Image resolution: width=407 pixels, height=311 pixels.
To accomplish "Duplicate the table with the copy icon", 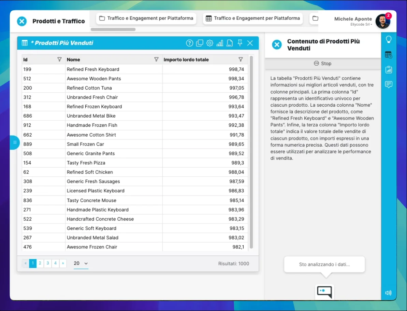I will point(200,43).
